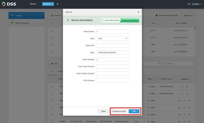Image resolution: width=204 pixels, height=123 pixels.
Task: Check the second Offline device row checkbox
Action: 52,94
